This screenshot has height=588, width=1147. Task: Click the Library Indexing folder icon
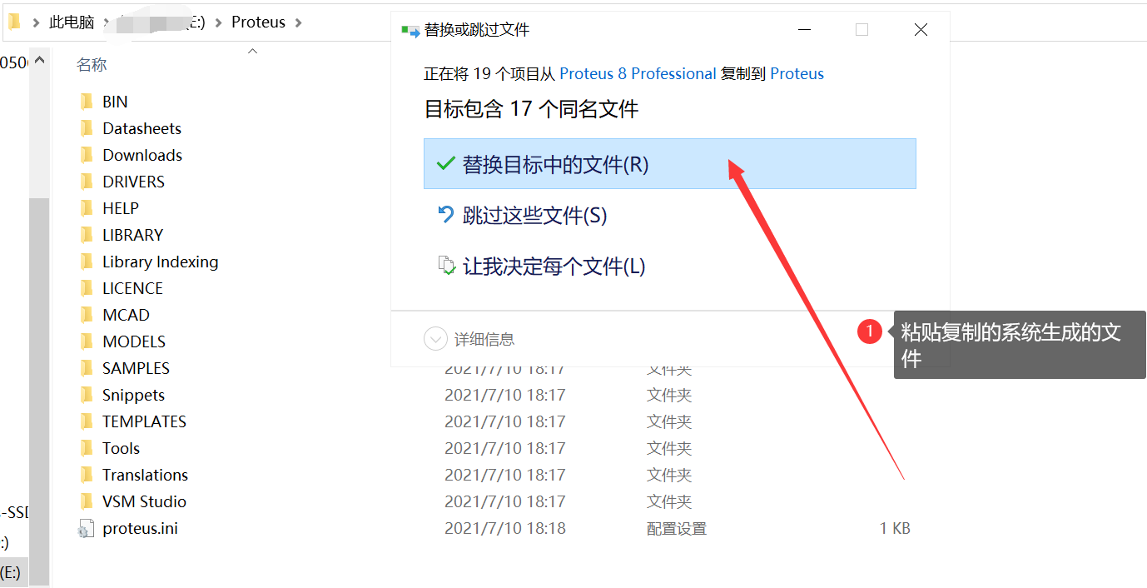pos(87,262)
